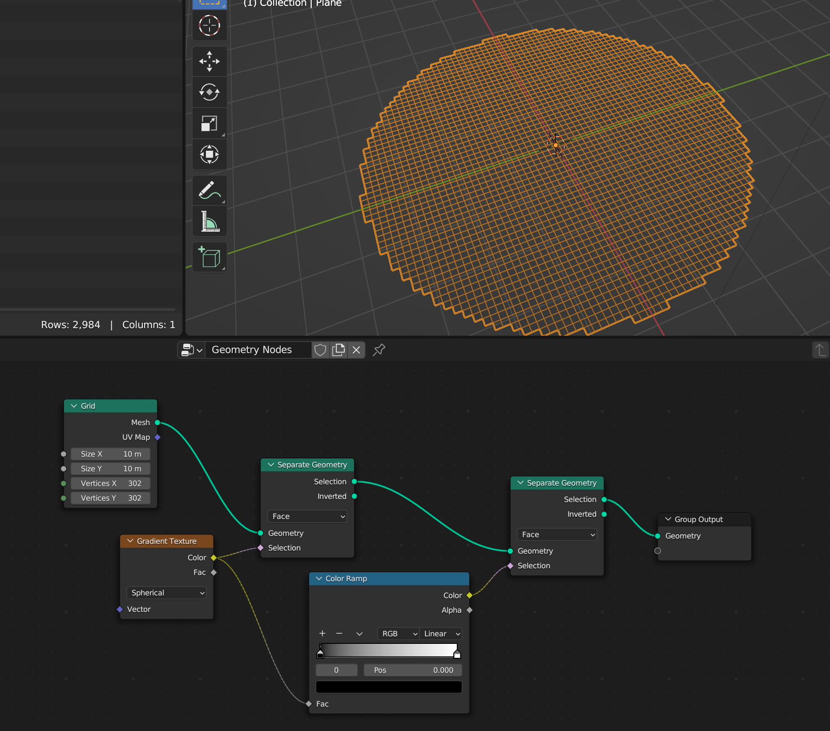
Task: Select the Rotate tool
Action: [x=210, y=92]
